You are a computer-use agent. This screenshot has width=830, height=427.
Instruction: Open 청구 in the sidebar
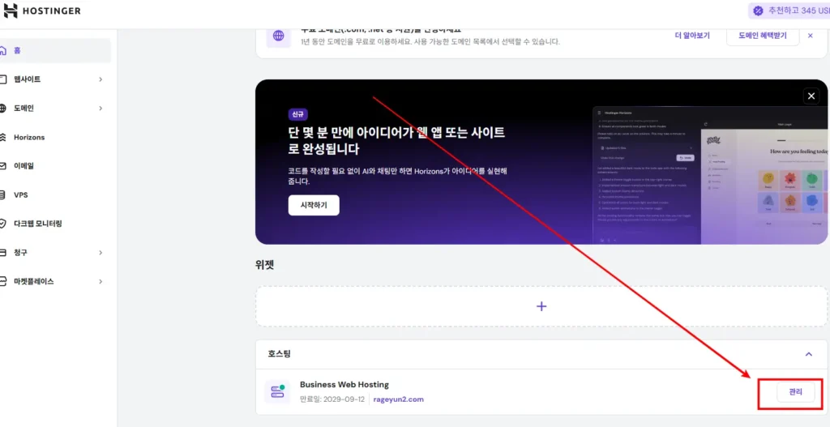point(55,252)
